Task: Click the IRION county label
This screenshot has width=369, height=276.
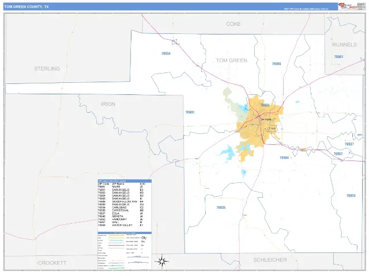Action: [108, 104]
